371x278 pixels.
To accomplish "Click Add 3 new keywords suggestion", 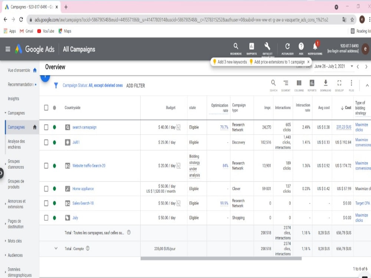I will pos(230,62).
